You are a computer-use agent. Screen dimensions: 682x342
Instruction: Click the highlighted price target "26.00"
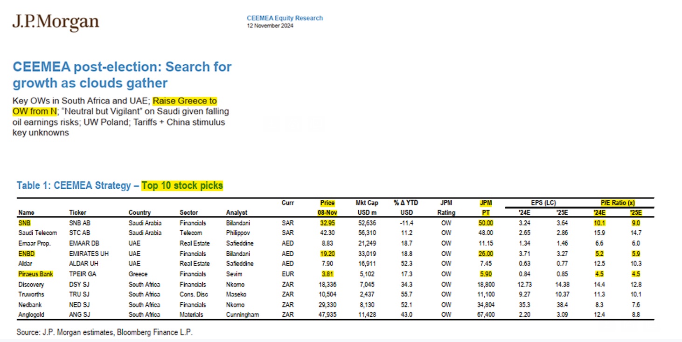[485, 254]
